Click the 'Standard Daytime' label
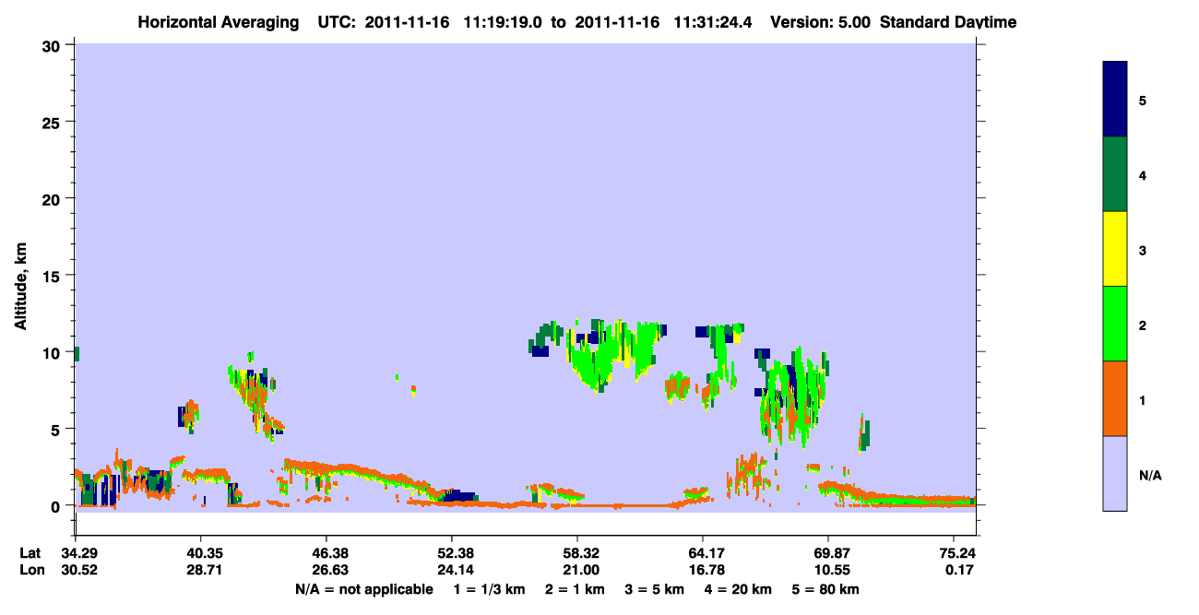 [x=948, y=22]
